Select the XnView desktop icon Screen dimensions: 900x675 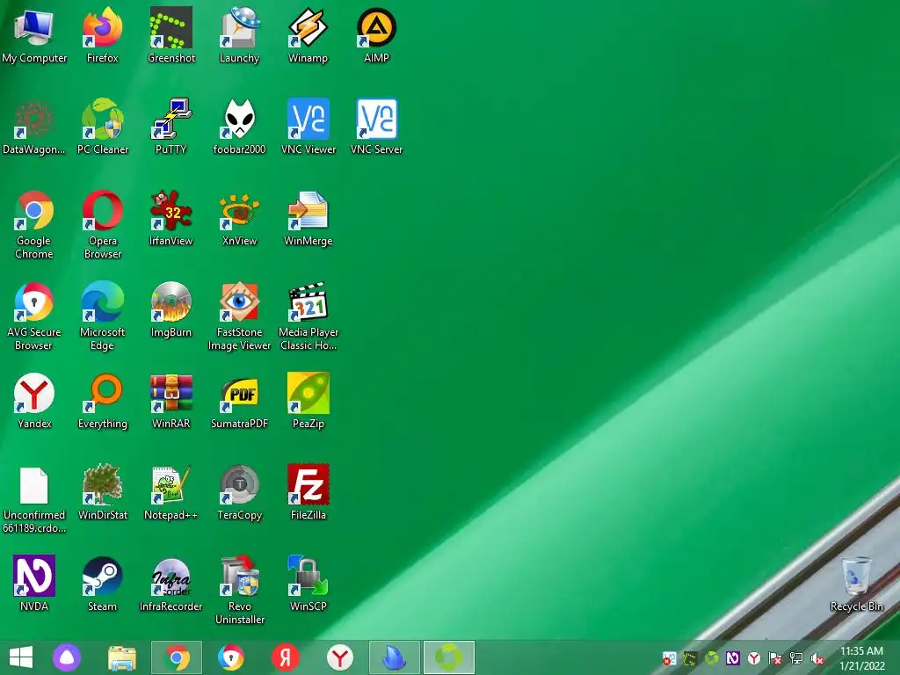tap(239, 219)
